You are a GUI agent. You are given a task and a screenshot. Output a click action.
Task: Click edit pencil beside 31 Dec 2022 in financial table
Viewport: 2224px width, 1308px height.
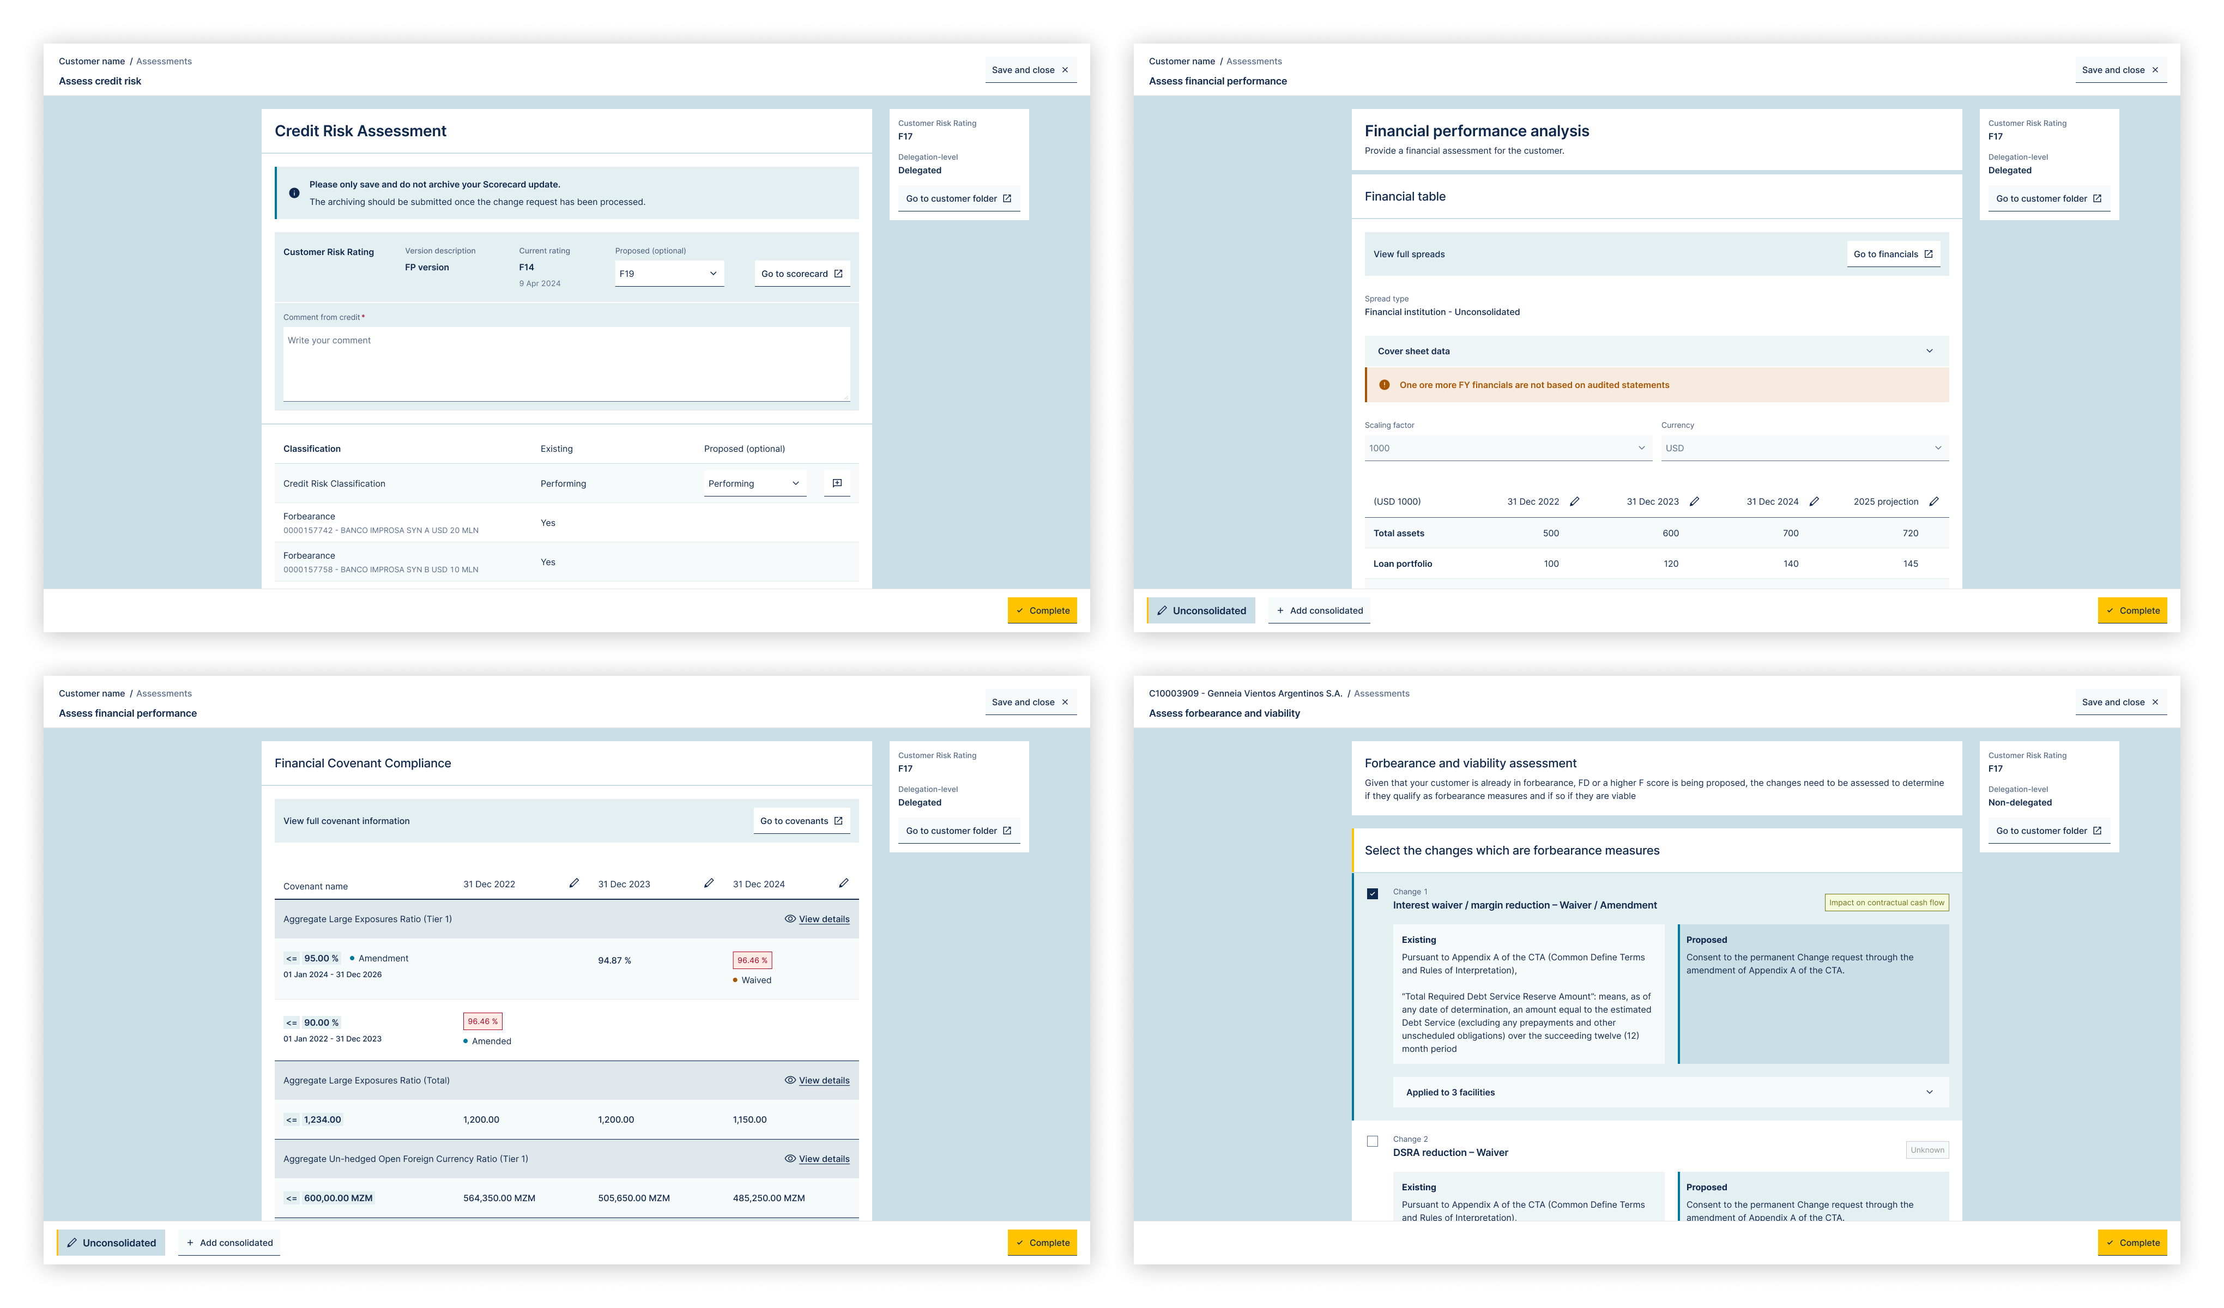tap(1574, 501)
